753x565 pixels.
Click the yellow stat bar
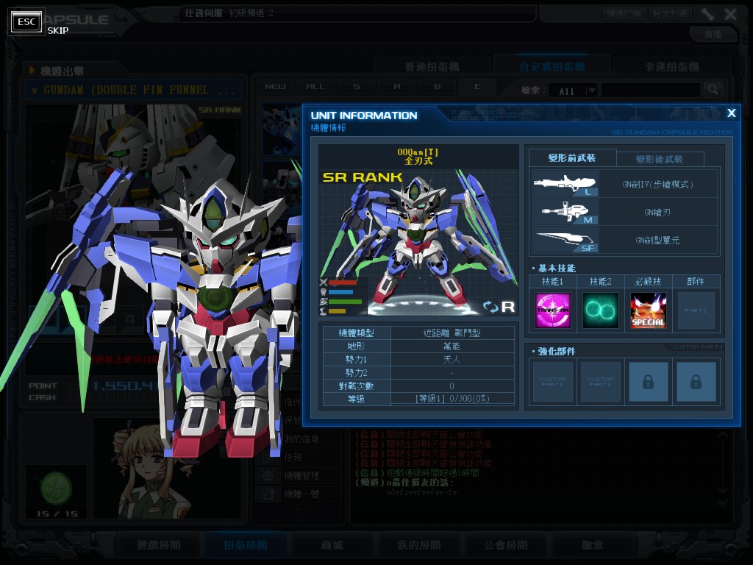click(337, 311)
